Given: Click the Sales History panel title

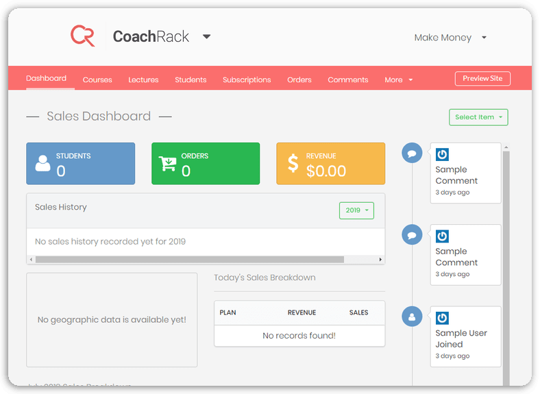Looking at the screenshot, I should [x=60, y=207].
